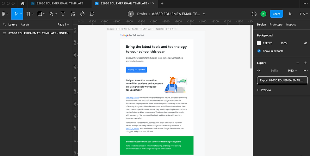310x156 pixels.
Task: Switch to the Layers tab
Action: (13, 25)
